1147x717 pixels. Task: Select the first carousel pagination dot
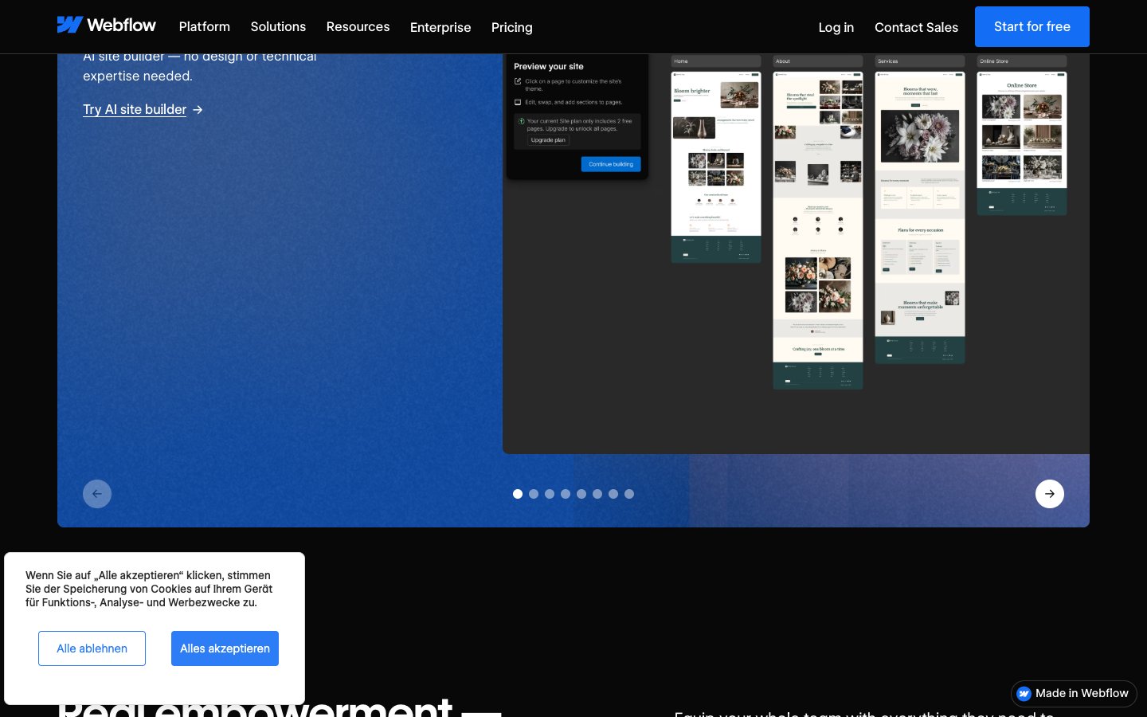point(518,494)
